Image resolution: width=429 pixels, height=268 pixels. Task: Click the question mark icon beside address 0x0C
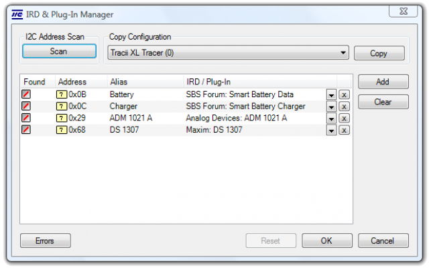coord(62,106)
